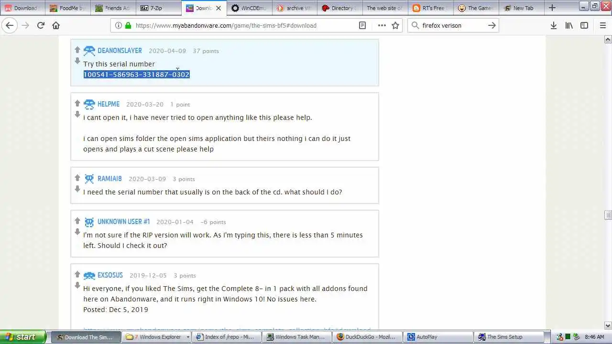This screenshot has width=612, height=344.
Task: Upvote RAMIAI8's comment
Action: 77,178
